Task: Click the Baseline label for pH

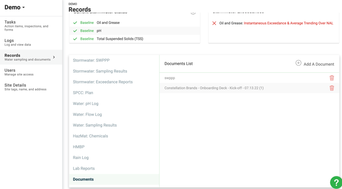Action: click(x=87, y=31)
